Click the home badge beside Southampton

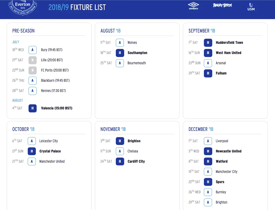[x=120, y=53]
